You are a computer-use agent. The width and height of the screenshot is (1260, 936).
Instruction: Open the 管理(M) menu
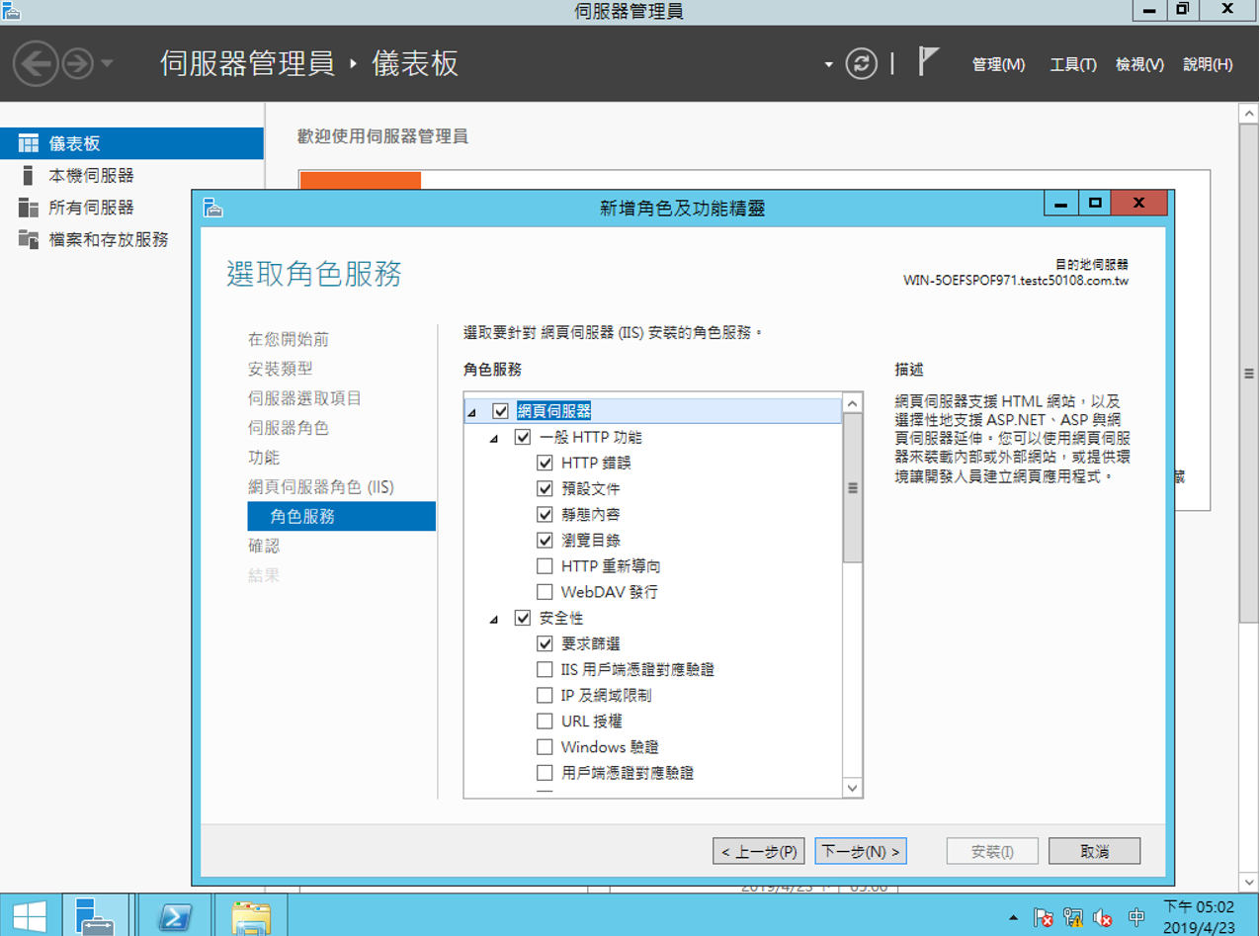pos(998,64)
